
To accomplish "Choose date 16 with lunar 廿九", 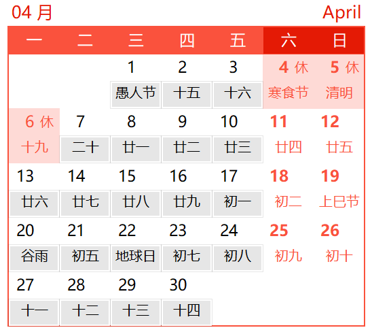I will pyautogui.click(x=187, y=191).
